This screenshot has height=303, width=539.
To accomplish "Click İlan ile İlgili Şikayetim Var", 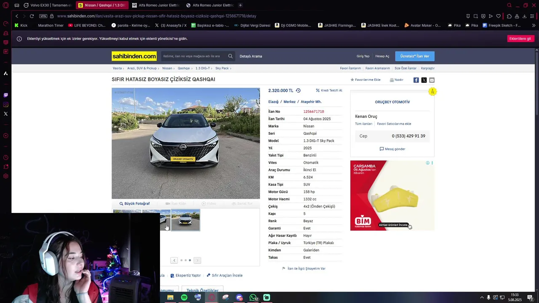I will [x=304, y=268].
